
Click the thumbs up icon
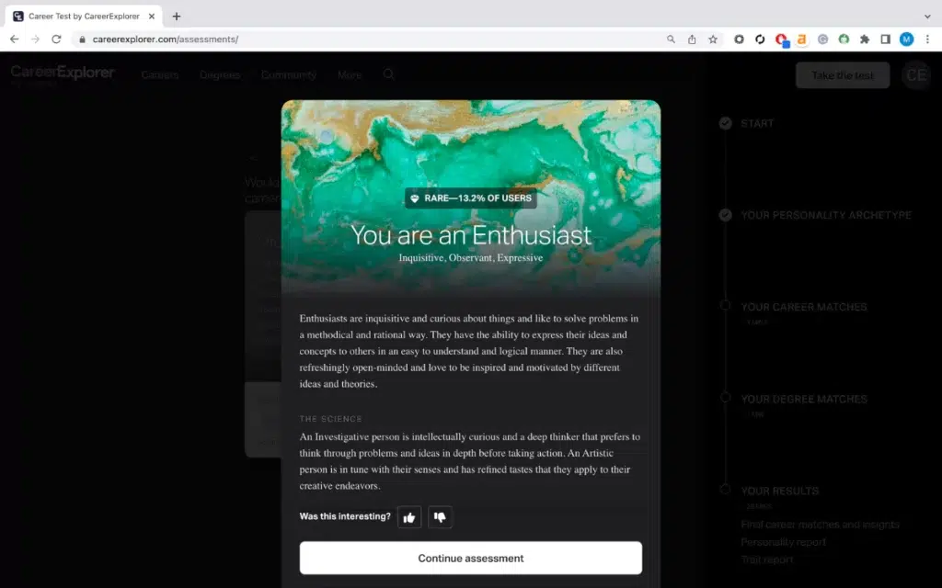409,517
